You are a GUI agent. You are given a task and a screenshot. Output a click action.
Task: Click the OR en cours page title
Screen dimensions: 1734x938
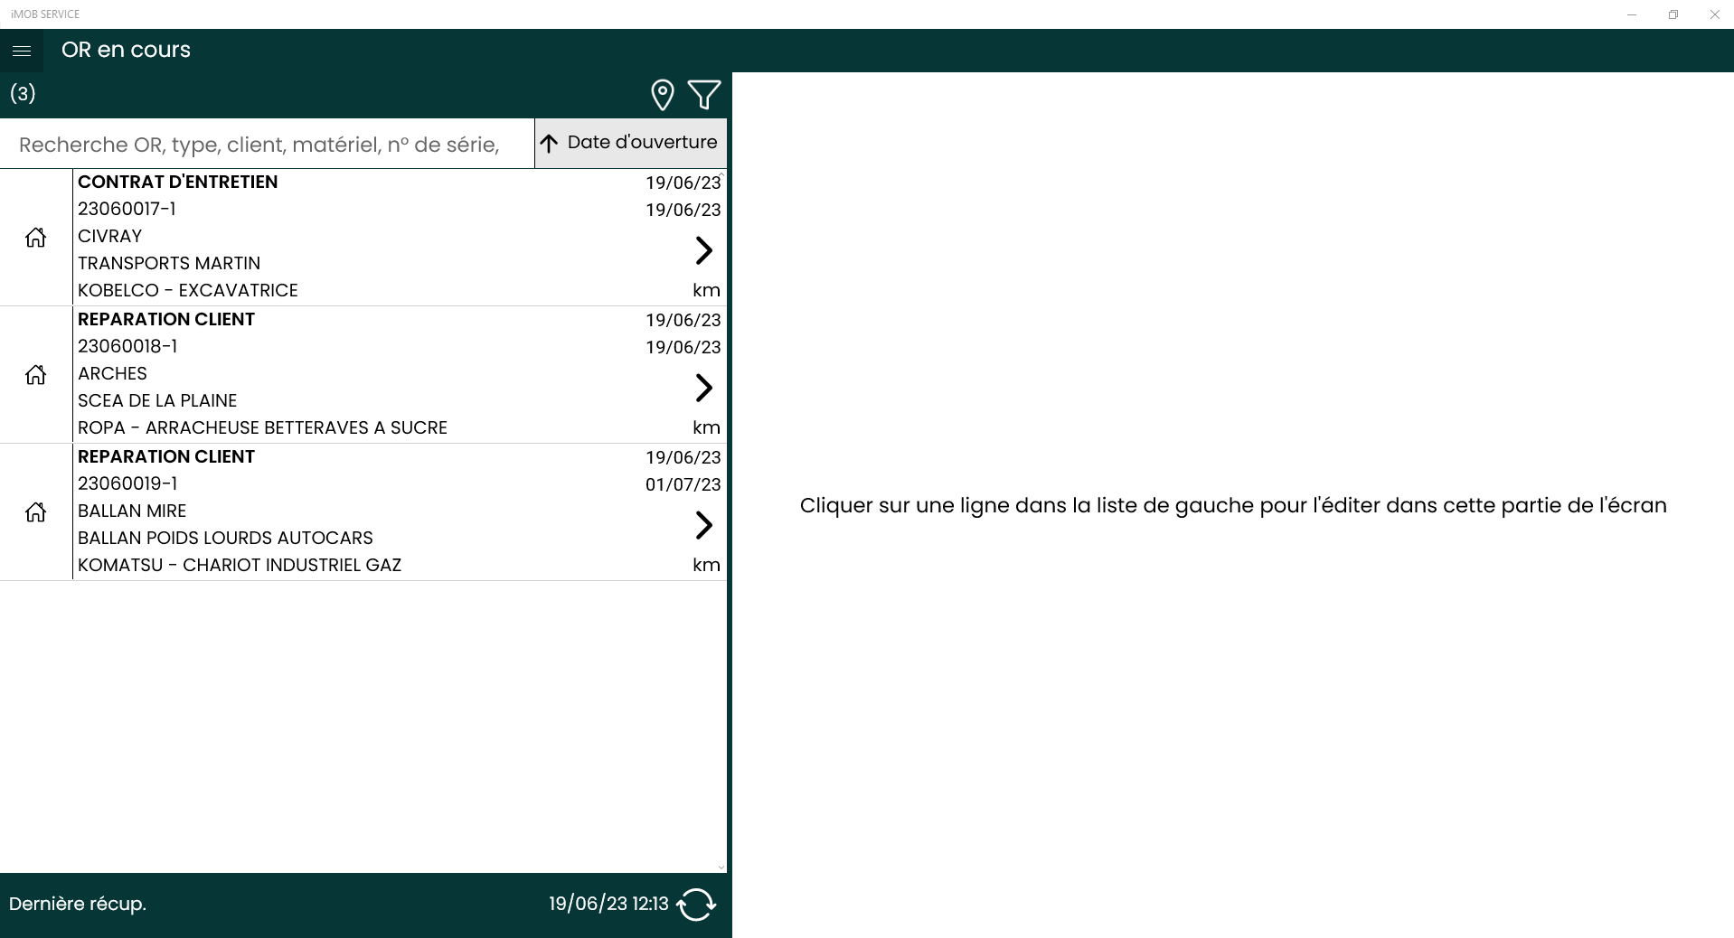(126, 50)
